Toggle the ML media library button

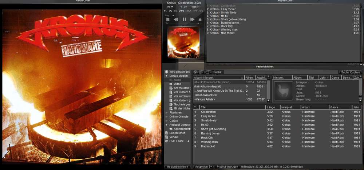pos(170,11)
